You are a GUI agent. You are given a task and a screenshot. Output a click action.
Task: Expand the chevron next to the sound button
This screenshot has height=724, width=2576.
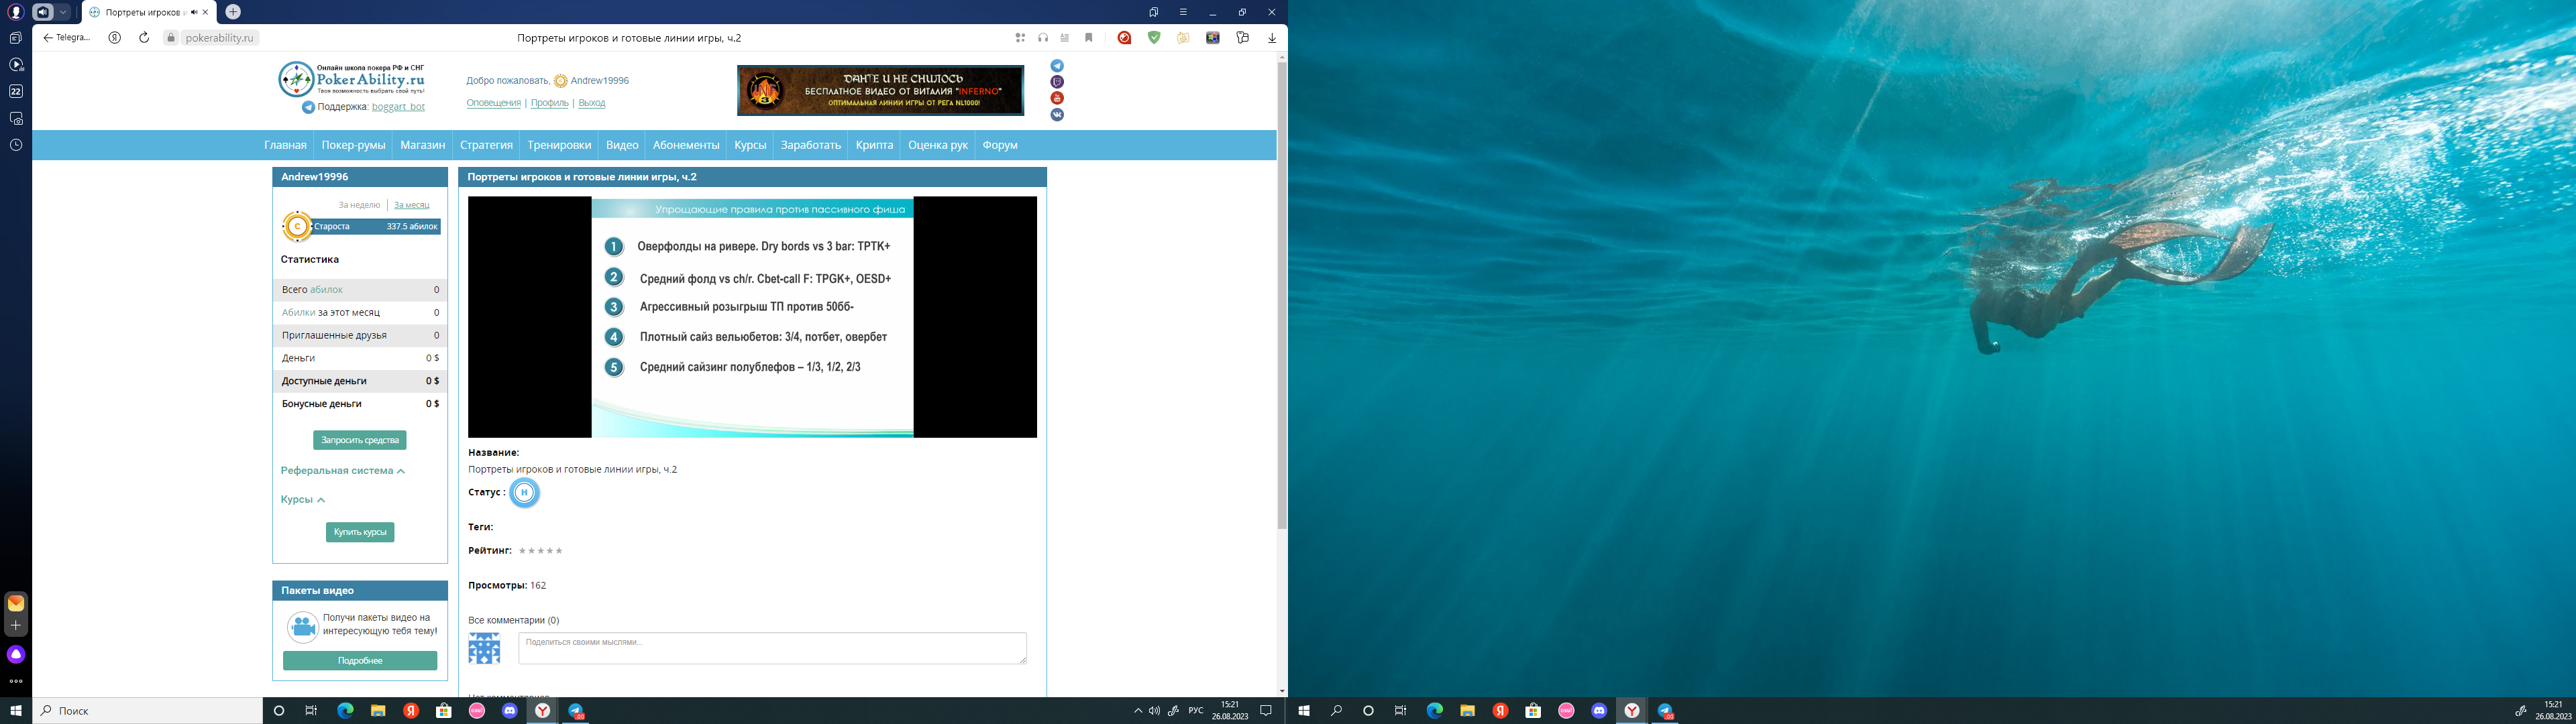point(64,12)
